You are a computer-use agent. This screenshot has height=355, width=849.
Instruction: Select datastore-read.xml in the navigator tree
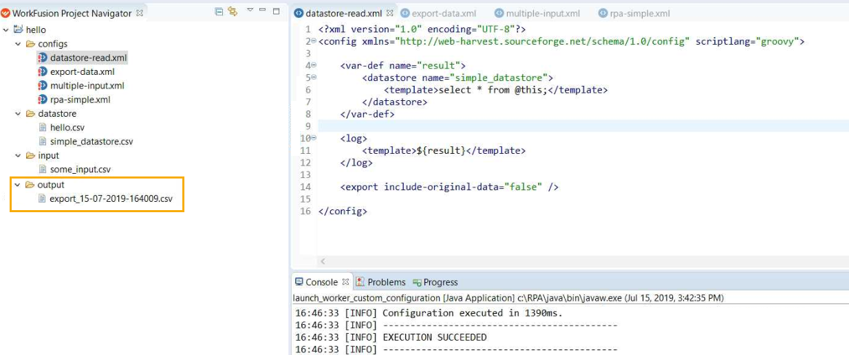pos(89,58)
